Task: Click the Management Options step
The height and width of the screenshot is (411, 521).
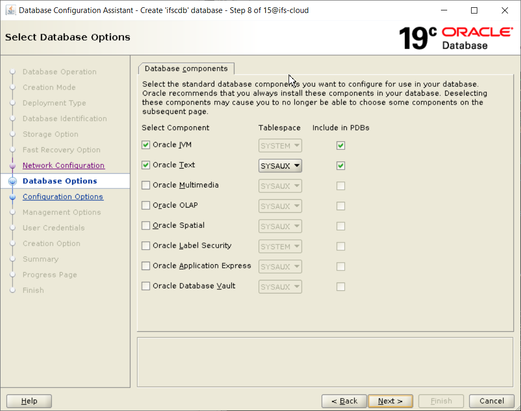Action: [61, 212]
